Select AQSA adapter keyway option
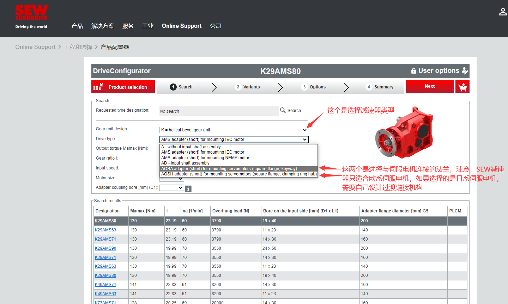 [239, 169]
